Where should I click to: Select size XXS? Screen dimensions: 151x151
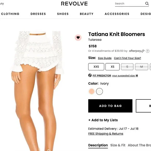96,67
